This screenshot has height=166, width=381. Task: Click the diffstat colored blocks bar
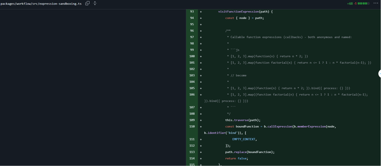[x=364, y=4]
